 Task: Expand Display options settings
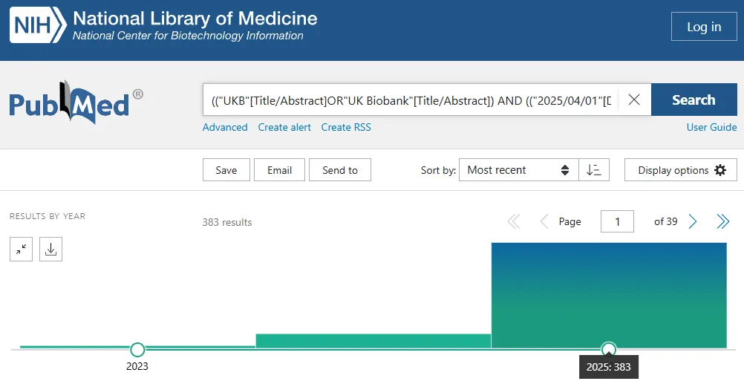click(x=681, y=170)
